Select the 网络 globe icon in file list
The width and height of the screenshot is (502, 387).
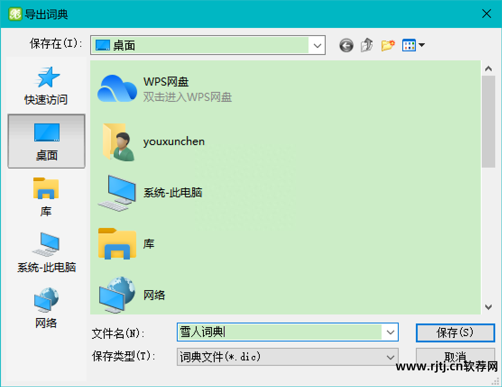pyautogui.click(x=117, y=295)
